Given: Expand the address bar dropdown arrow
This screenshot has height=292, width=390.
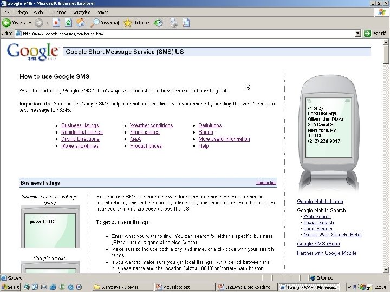Looking at the screenshot, I should (x=357, y=34).
